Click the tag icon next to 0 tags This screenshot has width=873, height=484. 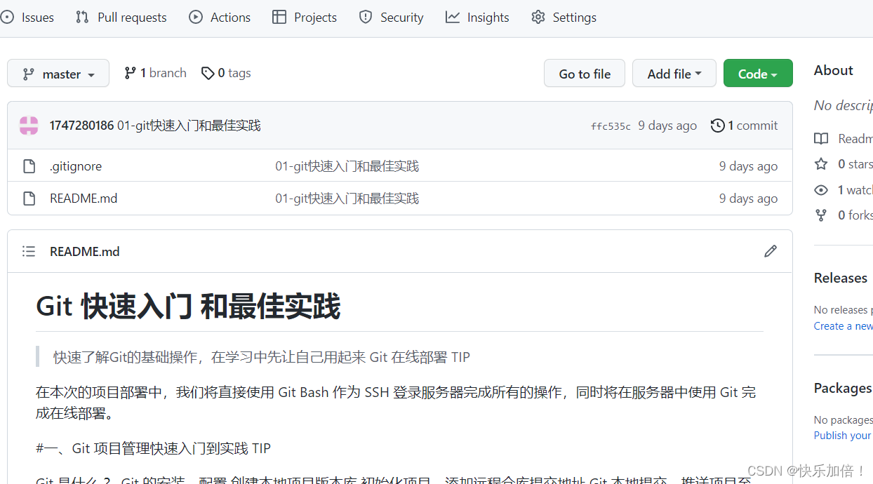(208, 73)
